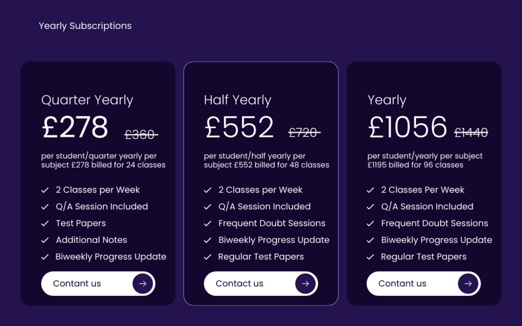Viewport: 522px width, 326px height.
Task: Click checkmark beside Yearly Regular Test Papers
Action: [370, 257]
